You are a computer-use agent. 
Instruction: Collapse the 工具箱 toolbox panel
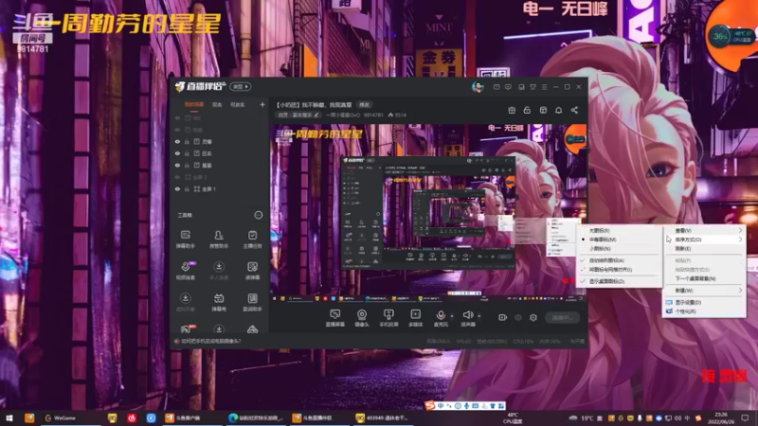(x=259, y=215)
